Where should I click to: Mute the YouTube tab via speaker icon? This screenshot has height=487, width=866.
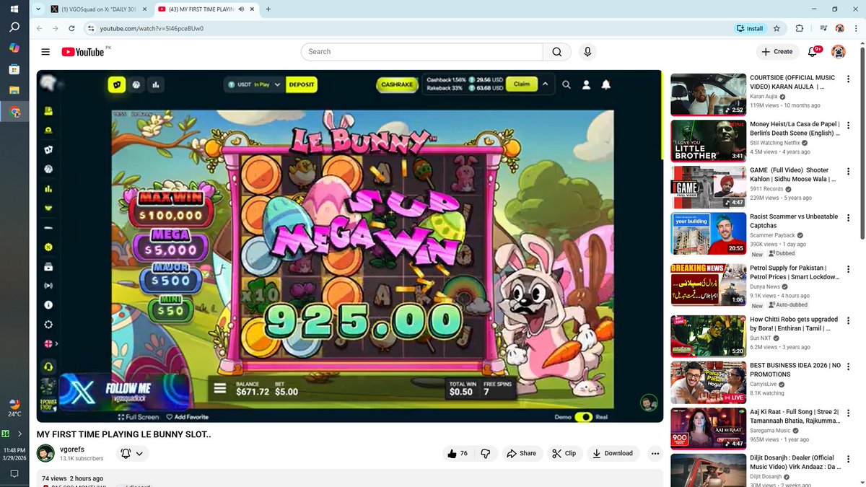[241, 9]
